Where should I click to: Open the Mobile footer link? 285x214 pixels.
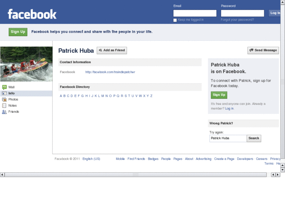(120, 159)
